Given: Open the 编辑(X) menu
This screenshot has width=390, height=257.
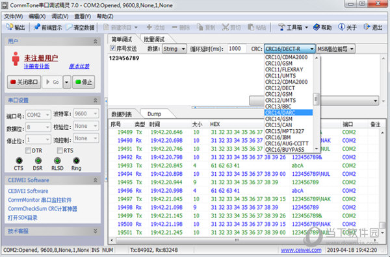Looking at the screenshot, I should coord(37,16).
